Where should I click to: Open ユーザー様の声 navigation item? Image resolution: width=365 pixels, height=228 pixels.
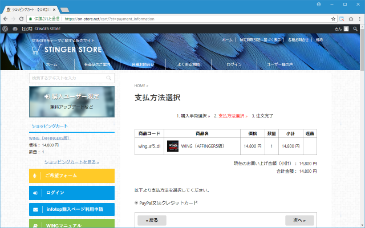tap(279, 64)
